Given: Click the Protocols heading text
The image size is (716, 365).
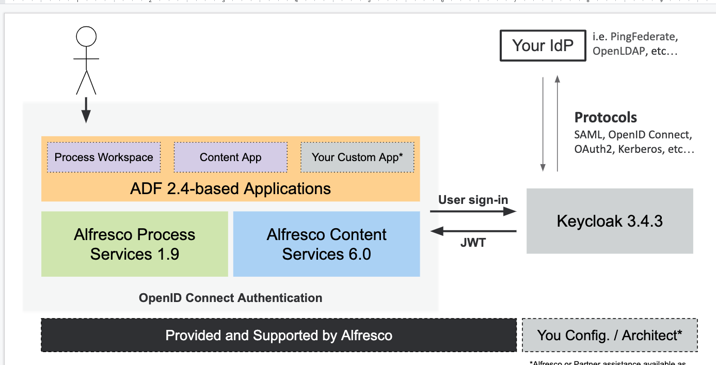Looking at the screenshot, I should 606,117.
